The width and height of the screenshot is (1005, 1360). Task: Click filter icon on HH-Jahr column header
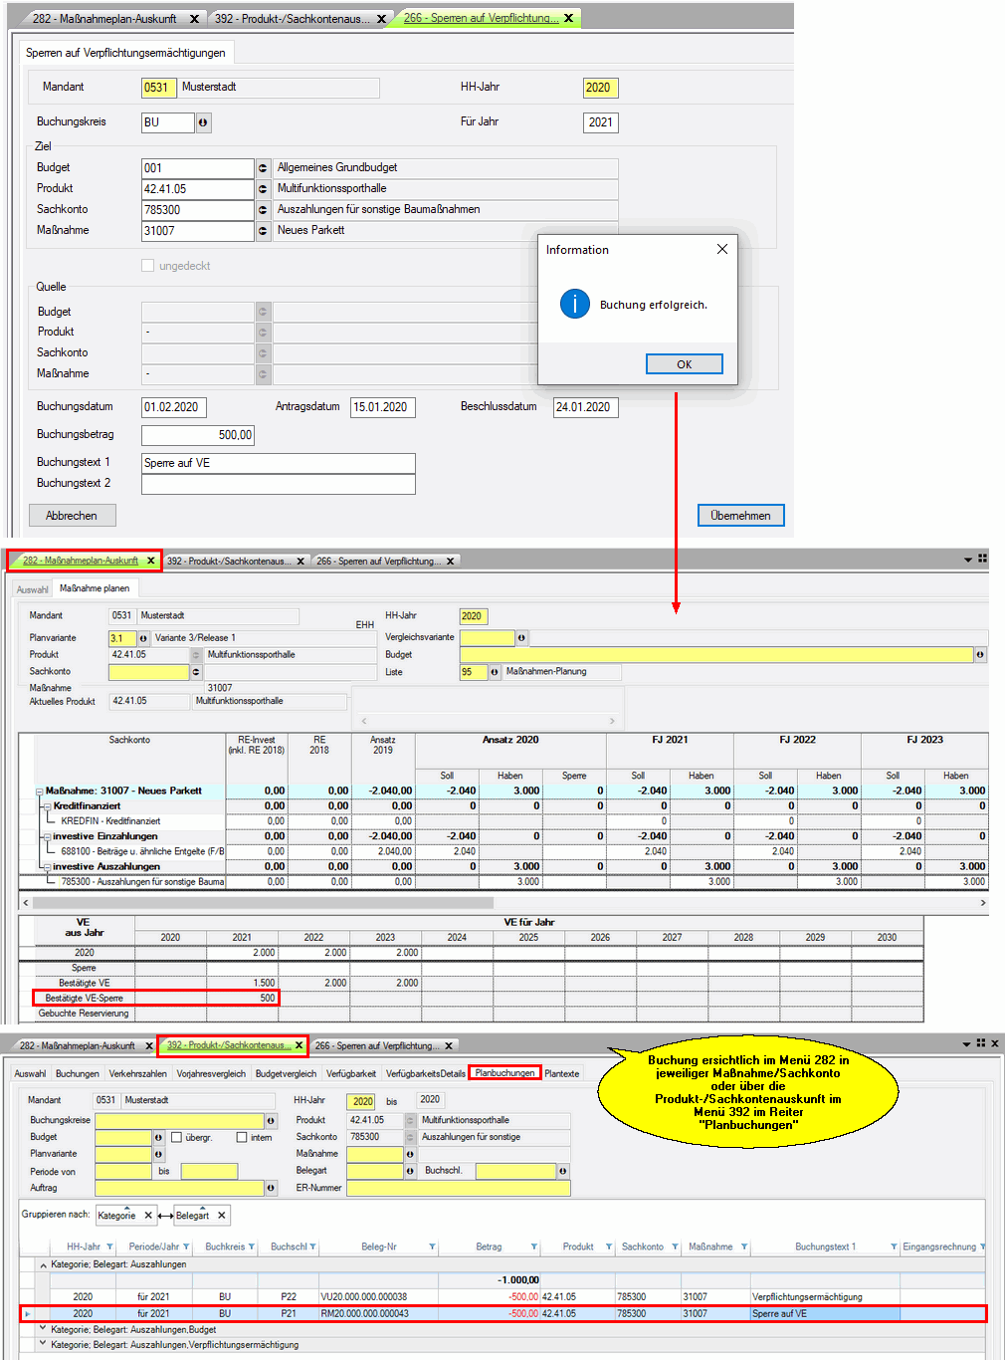109,1247
